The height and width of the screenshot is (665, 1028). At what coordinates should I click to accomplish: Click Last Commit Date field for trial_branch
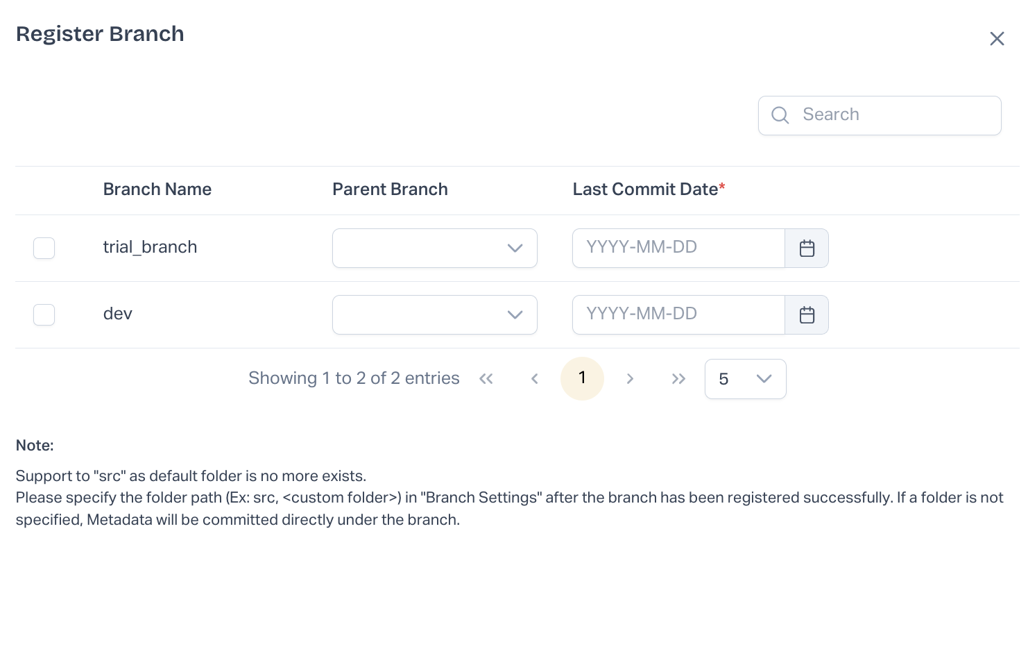coord(678,248)
